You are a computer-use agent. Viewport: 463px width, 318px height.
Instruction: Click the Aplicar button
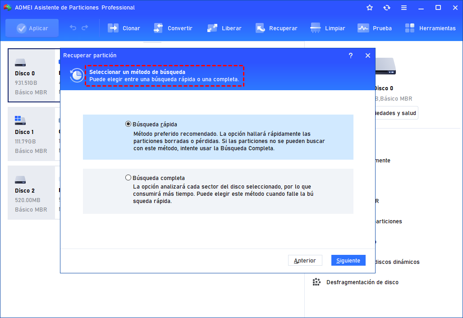(x=32, y=28)
